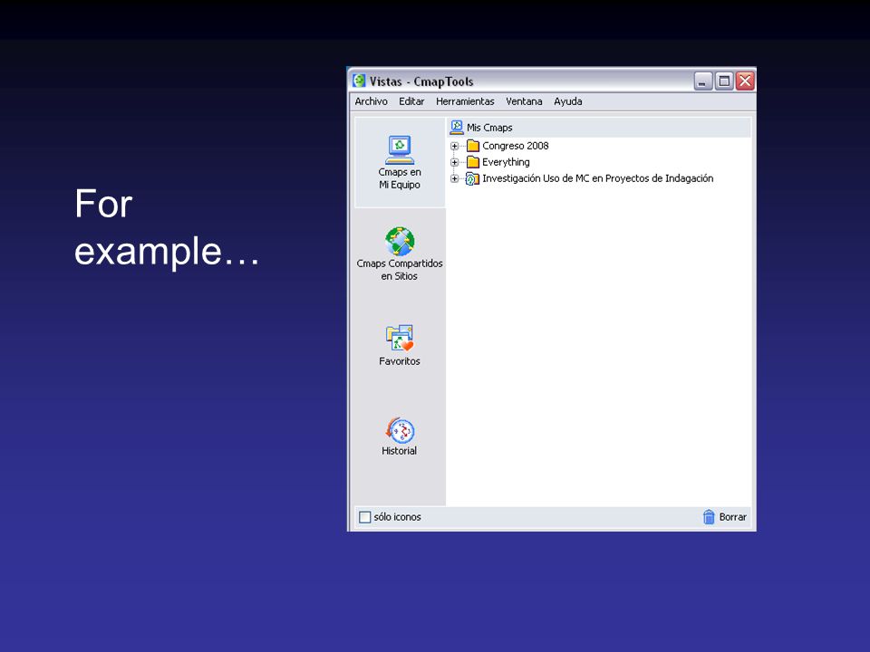
Task: Click the Congreso 2008 folder icon
Action: tap(473, 146)
